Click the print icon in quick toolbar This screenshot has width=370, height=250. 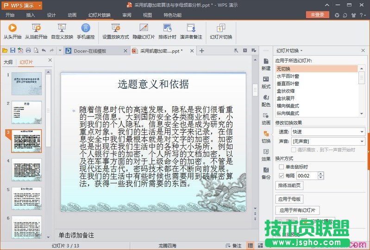28,51
